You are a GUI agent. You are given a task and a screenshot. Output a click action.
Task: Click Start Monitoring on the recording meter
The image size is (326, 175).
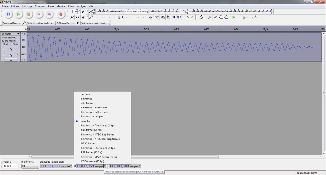click(x=136, y=12)
